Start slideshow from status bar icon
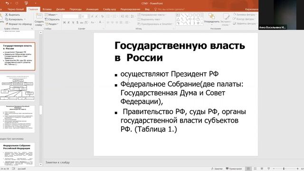This screenshot has height=171, width=304. (x=268, y=169)
